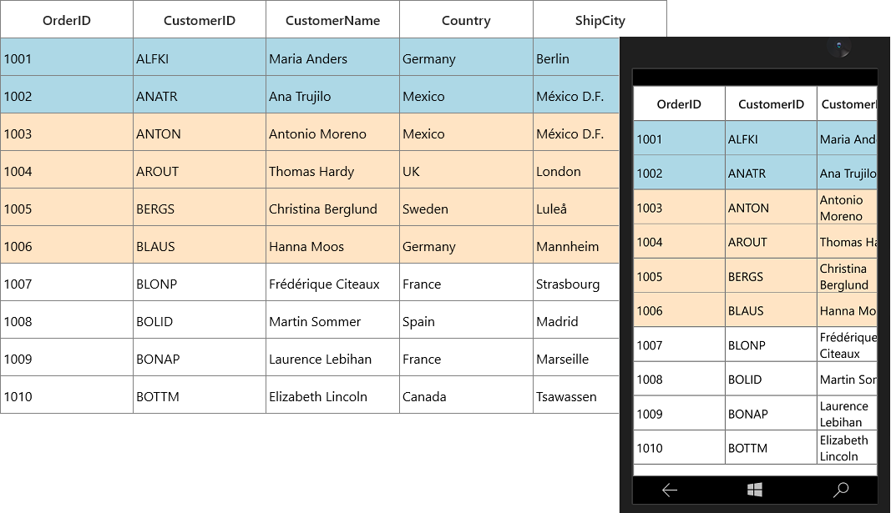Select cell 1005 in desktop grid
891x513 pixels.
coord(67,207)
